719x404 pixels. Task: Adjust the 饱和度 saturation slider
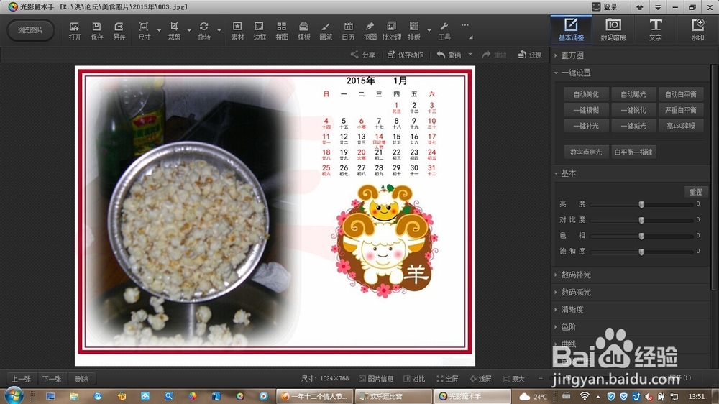[x=641, y=252]
